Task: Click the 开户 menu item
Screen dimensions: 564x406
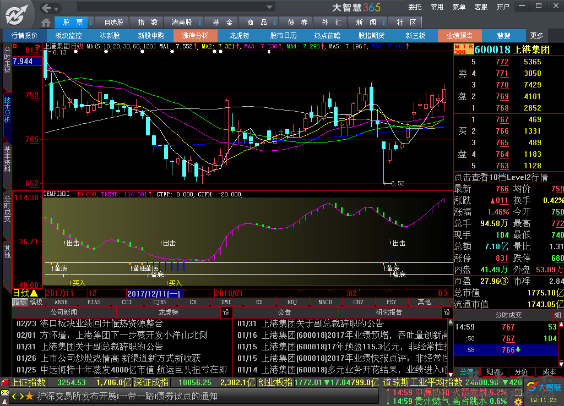Action: 503,7
